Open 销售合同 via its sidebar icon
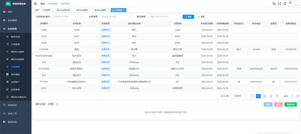The width and height of the screenshot is (301, 134). (x=7, y=37)
